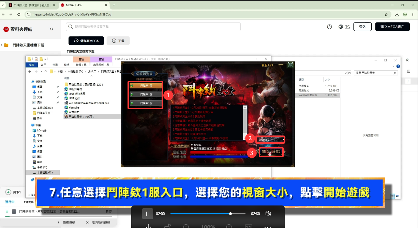Switch to the 上傳完成 transfers tab

tap(29, 202)
